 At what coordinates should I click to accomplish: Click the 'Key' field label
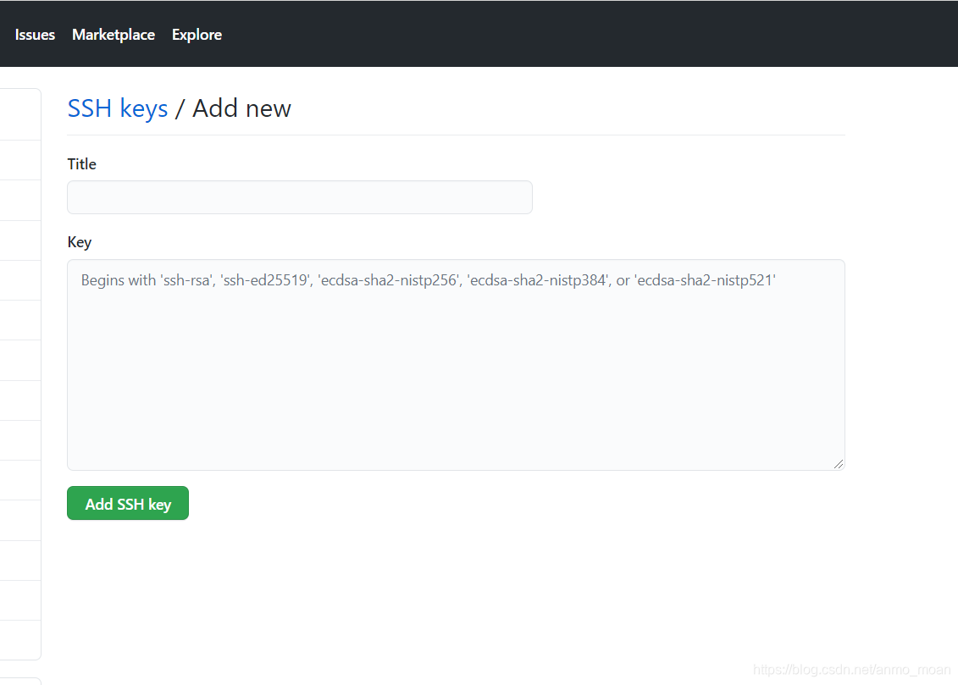tap(80, 242)
